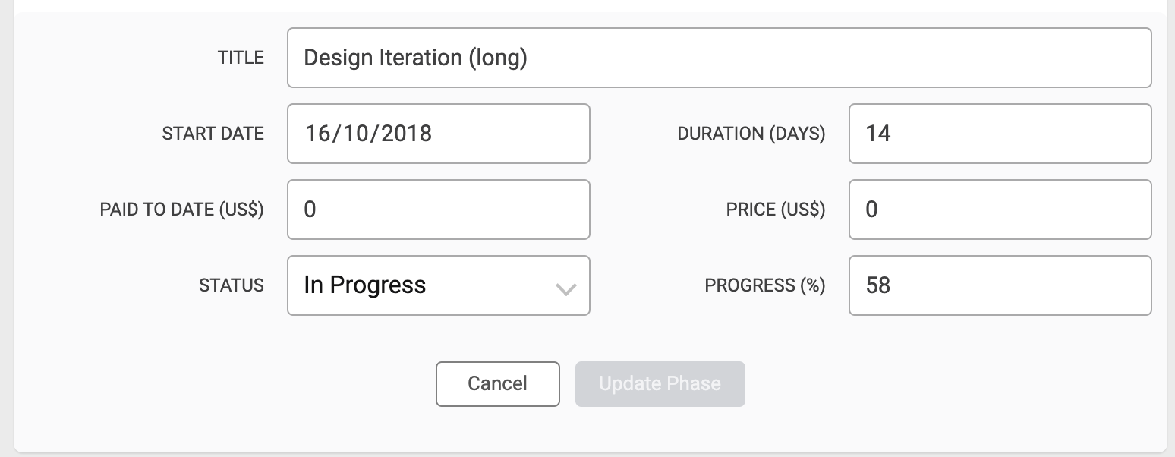Click the PROGRESS (%) label
The image size is (1175, 457).
click(764, 285)
